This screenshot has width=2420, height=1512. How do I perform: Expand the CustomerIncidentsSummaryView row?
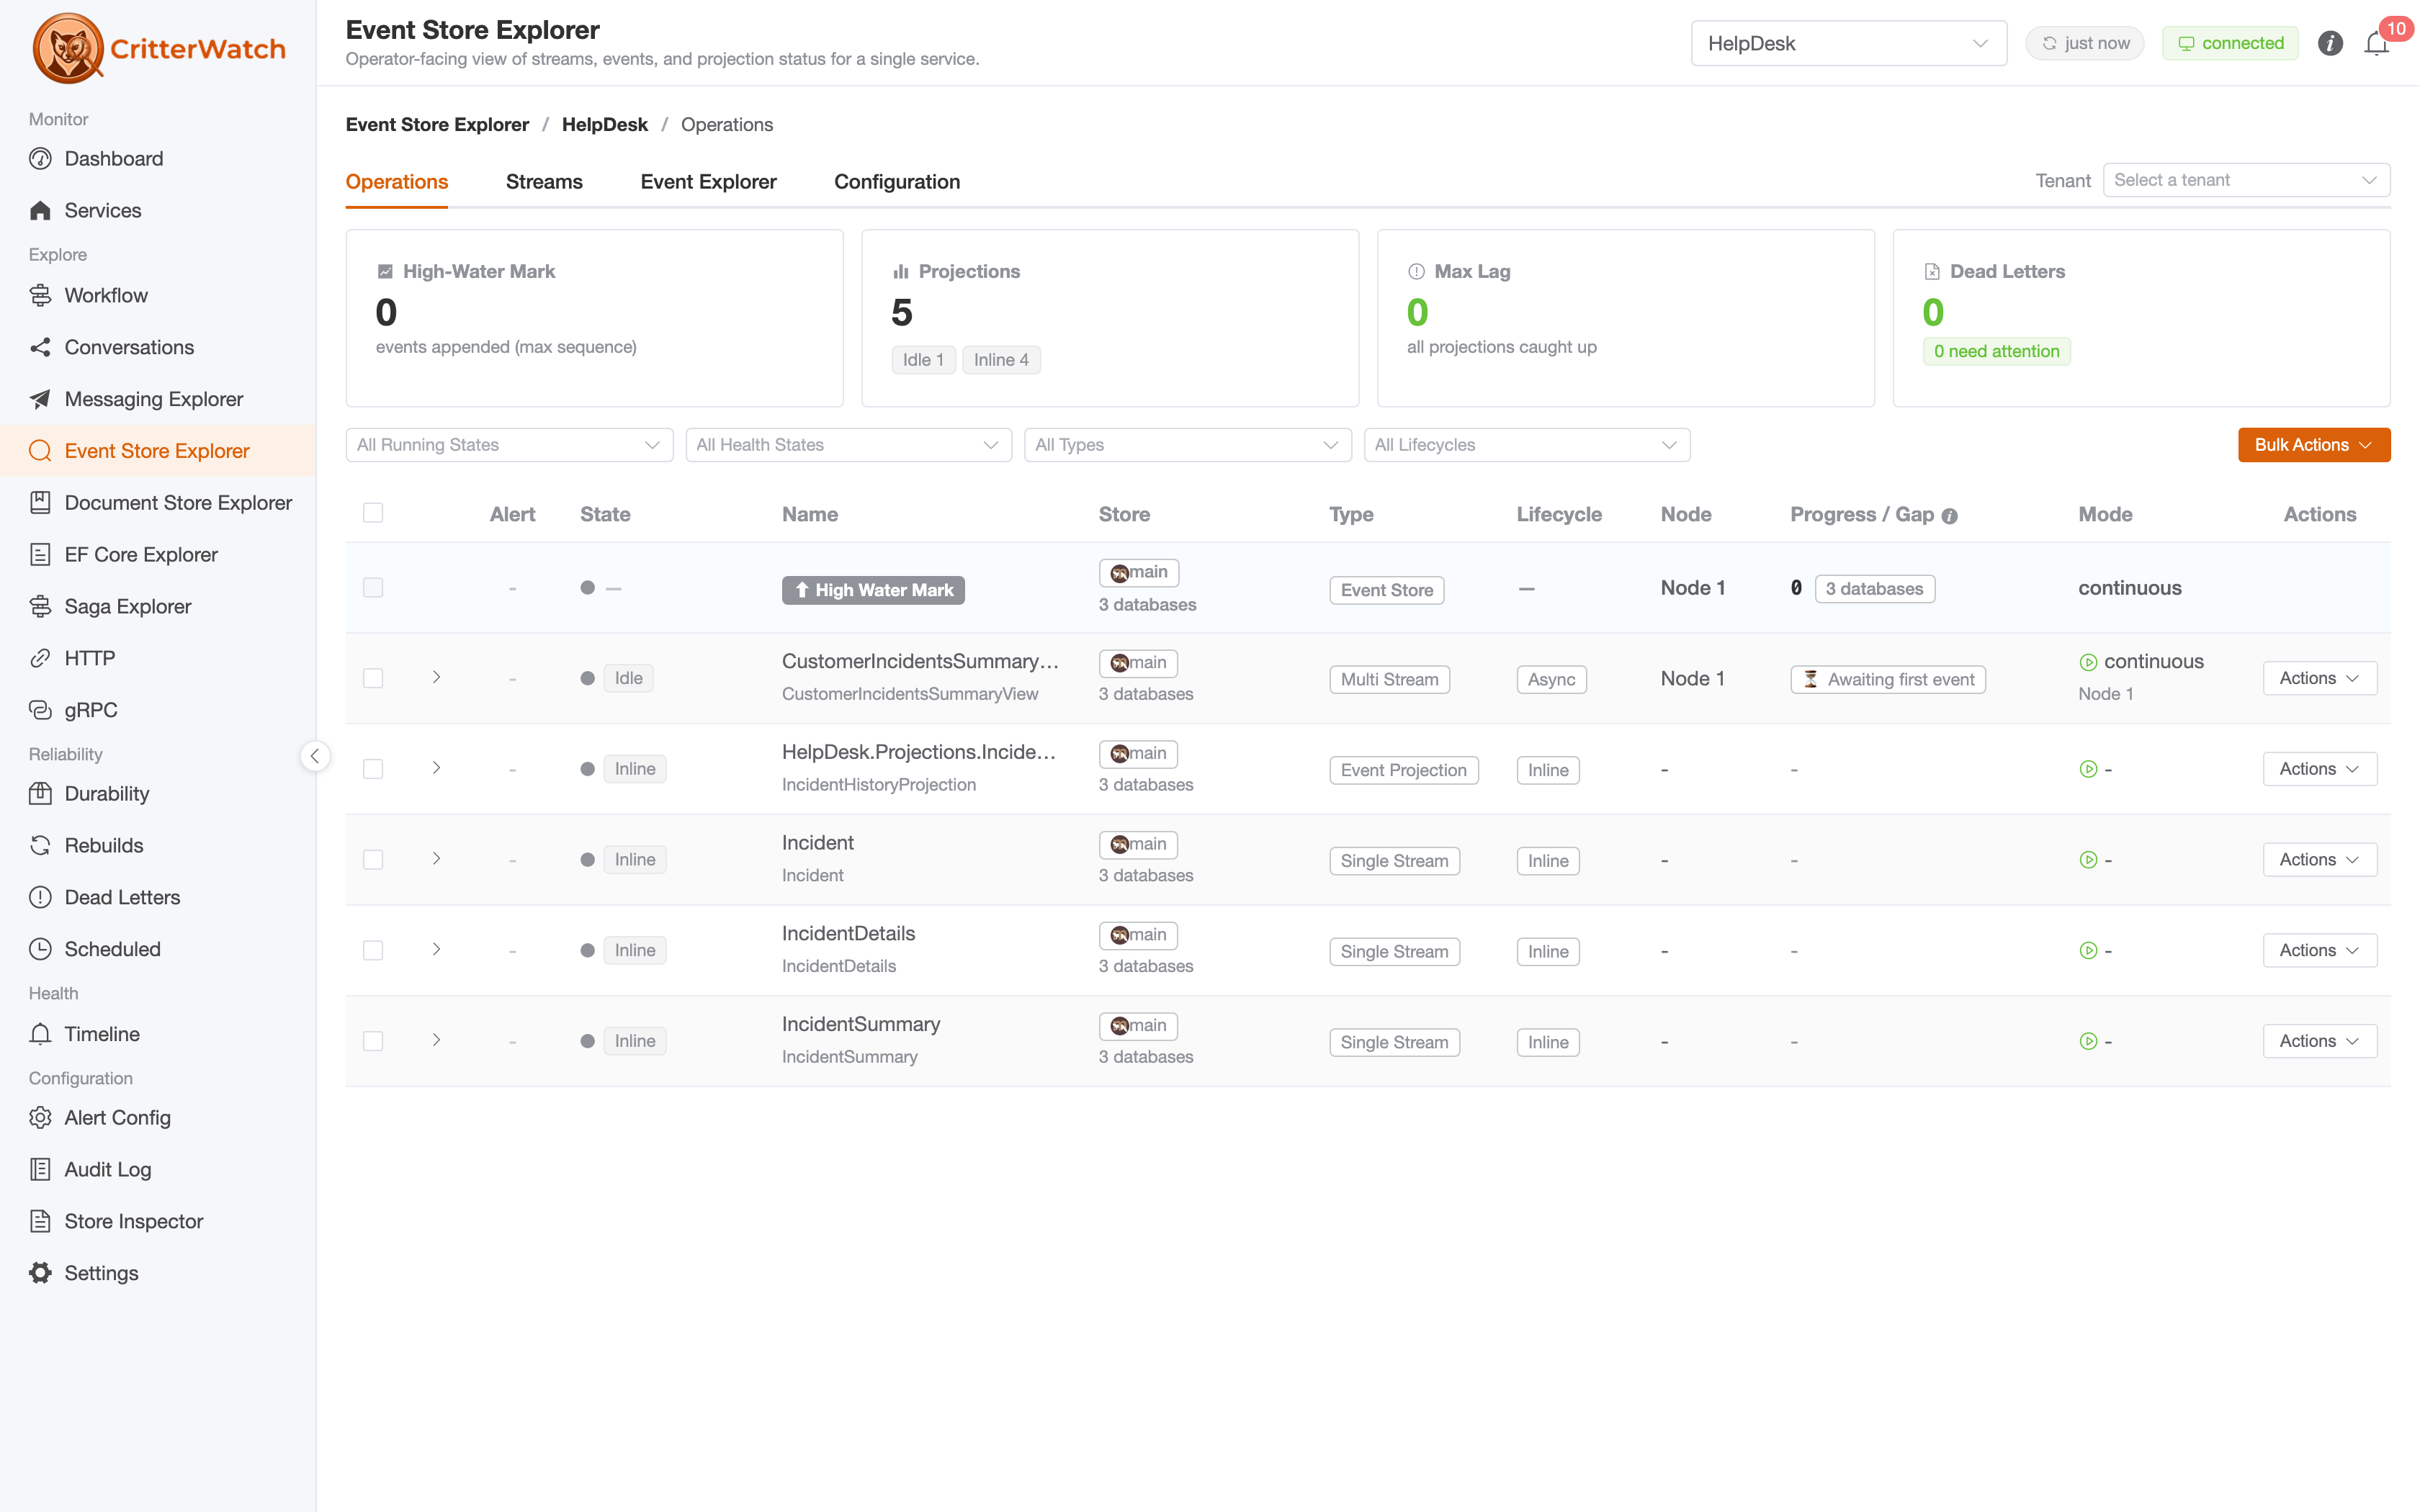click(437, 678)
